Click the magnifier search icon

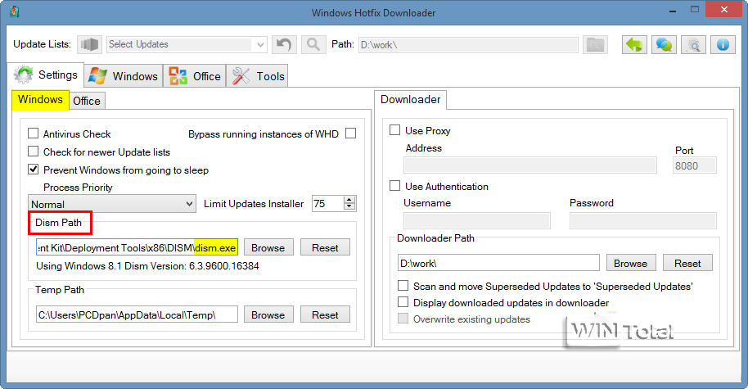313,45
